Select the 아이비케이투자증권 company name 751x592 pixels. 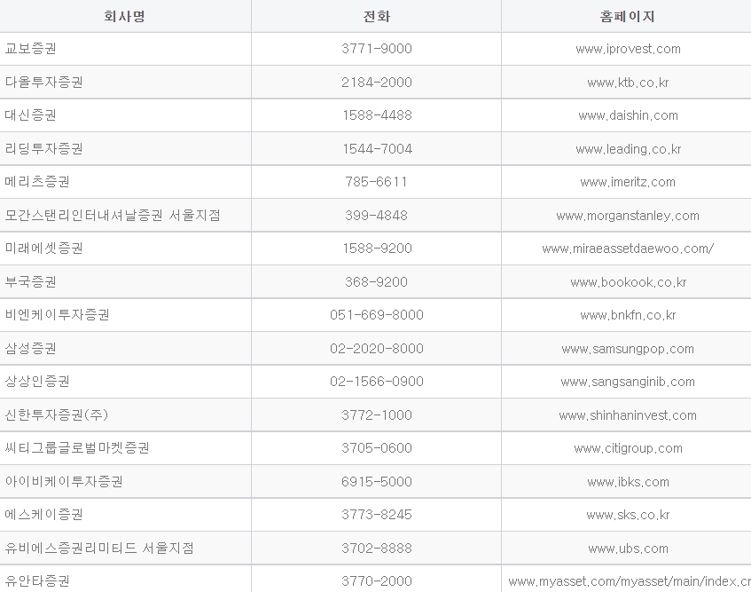[x=64, y=482]
